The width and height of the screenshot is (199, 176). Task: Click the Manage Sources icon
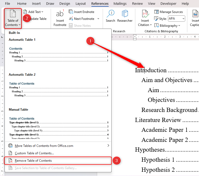157,12
